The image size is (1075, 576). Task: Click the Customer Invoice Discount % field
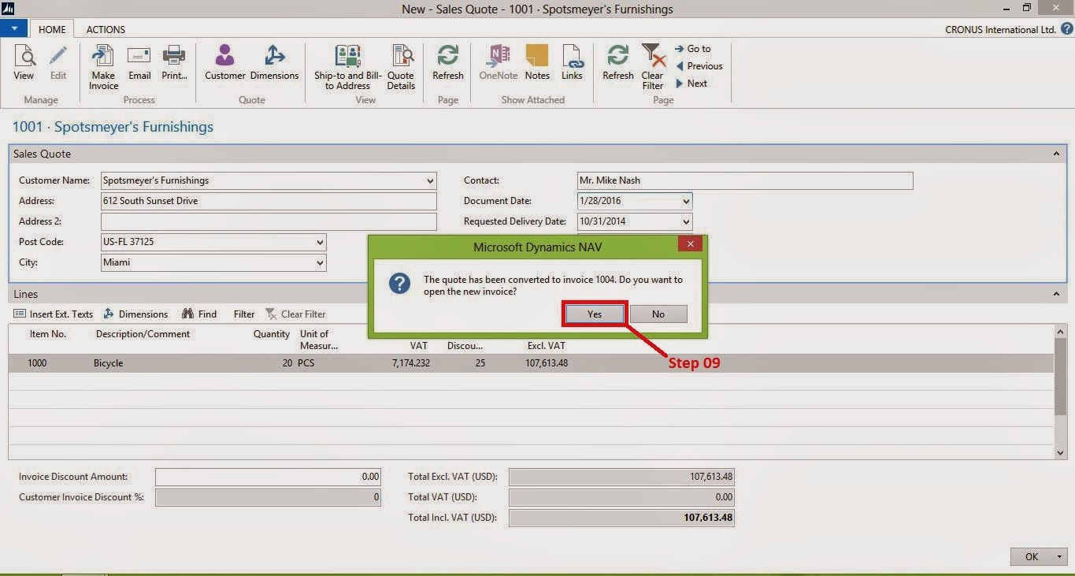[268, 497]
